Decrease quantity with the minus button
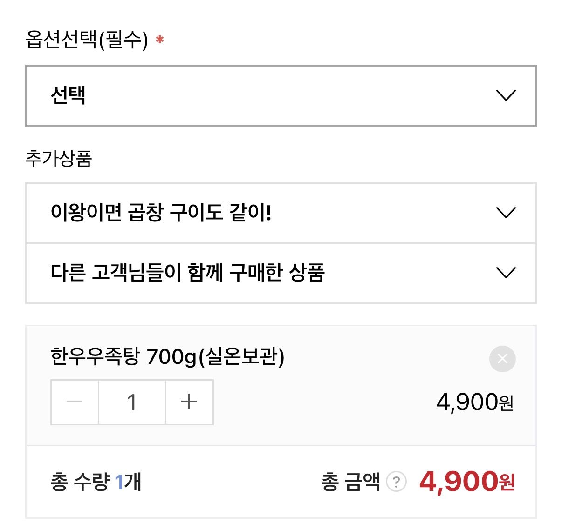562x523 pixels. click(75, 402)
